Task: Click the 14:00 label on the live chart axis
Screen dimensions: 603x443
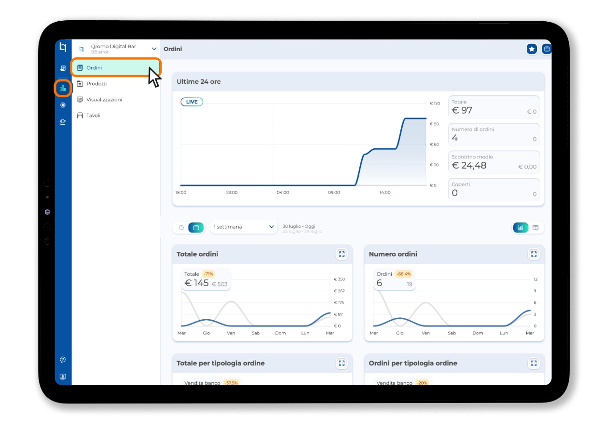Action: point(385,193)
